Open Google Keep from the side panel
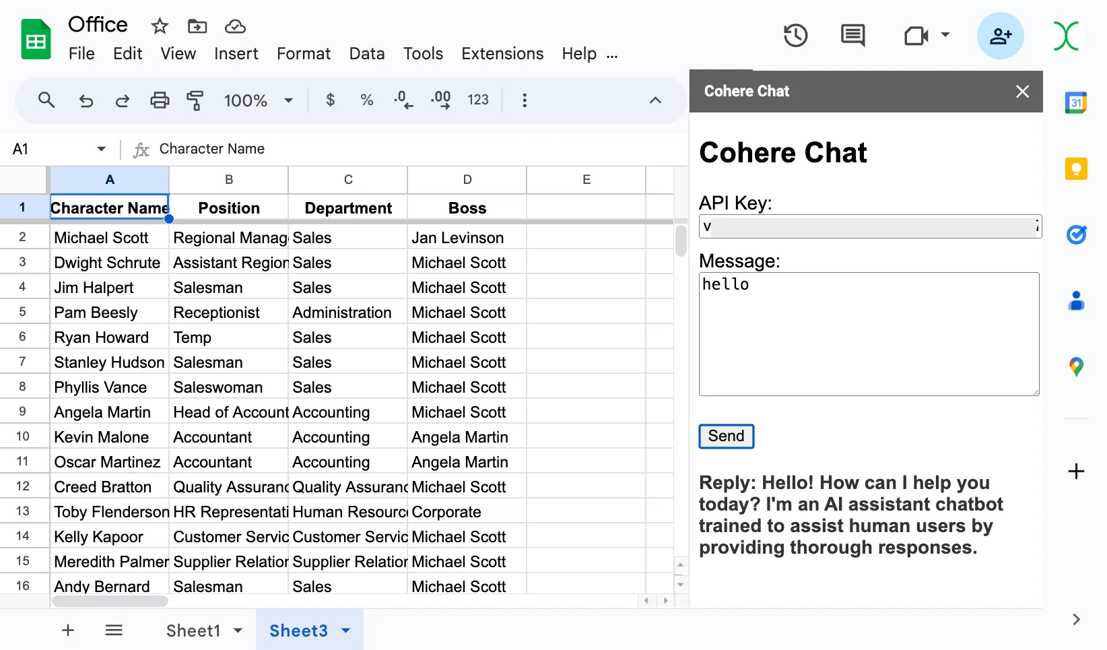 point(1076,168)
